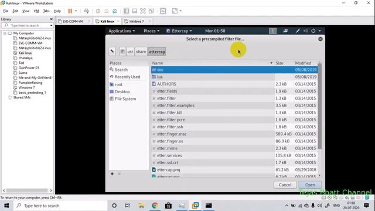Screen dimensions: 375x211
Task: Sort by Name column header
Action: 212,63
